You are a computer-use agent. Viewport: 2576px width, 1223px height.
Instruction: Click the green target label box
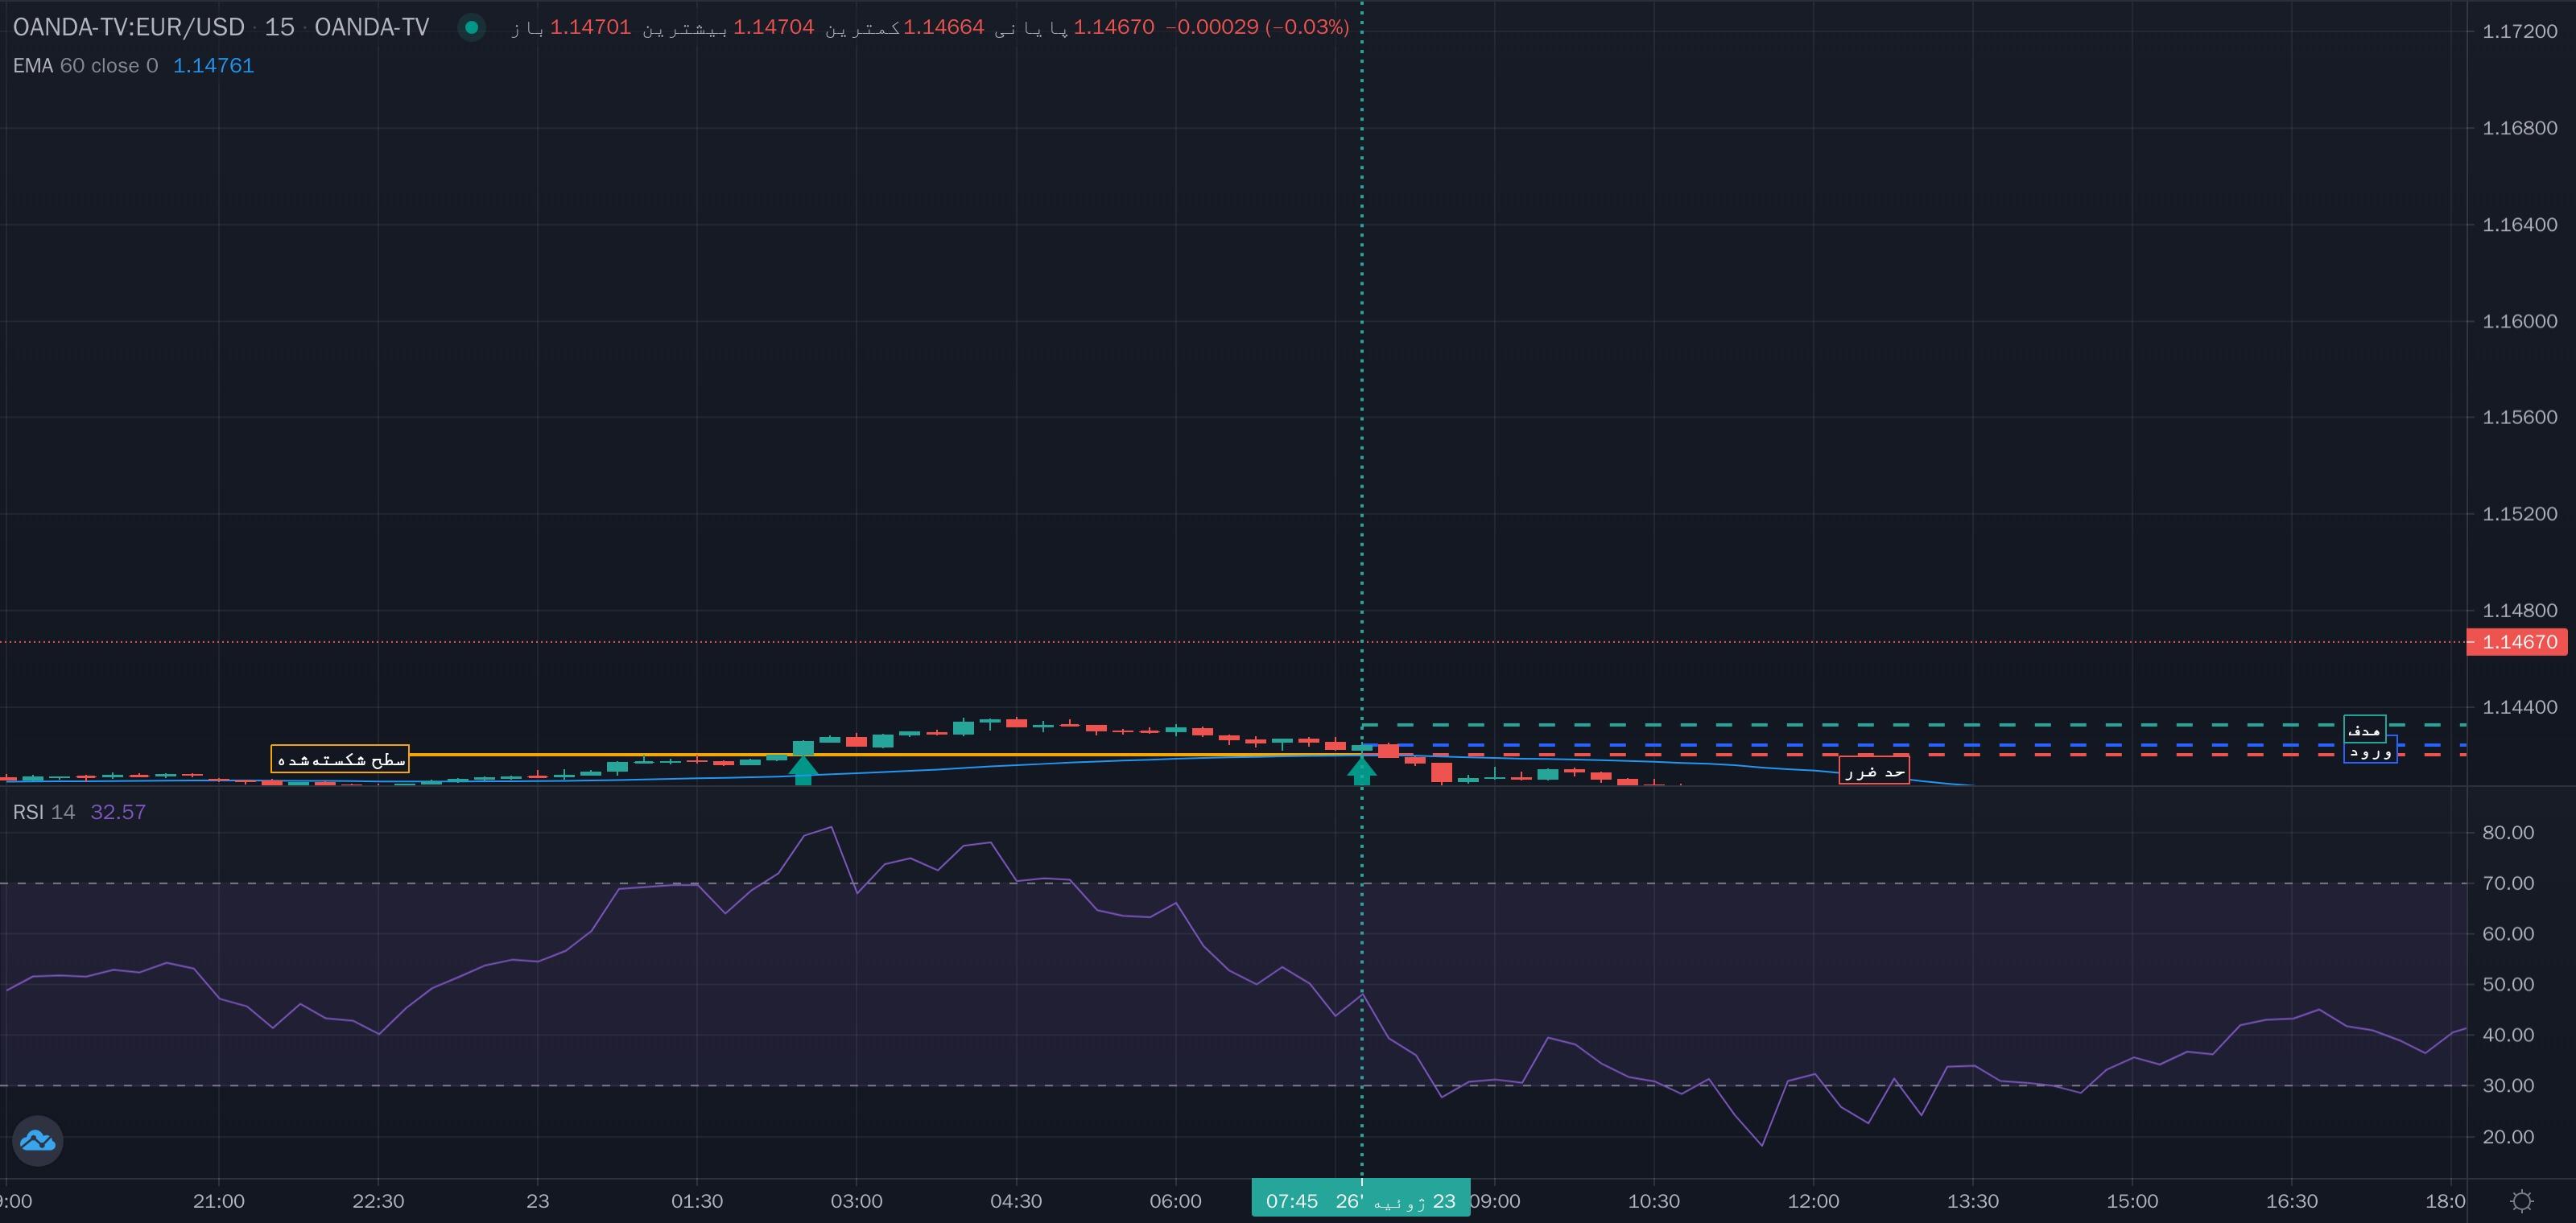[x=2364, y=730]
